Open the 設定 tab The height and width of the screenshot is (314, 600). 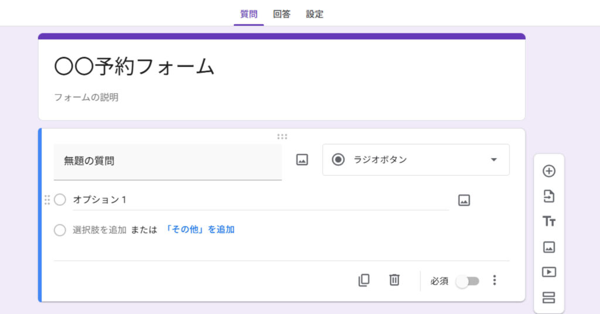point(315,14)
